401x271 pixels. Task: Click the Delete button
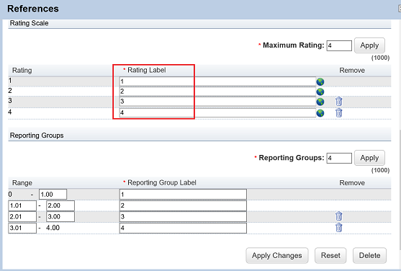[369, 255]
